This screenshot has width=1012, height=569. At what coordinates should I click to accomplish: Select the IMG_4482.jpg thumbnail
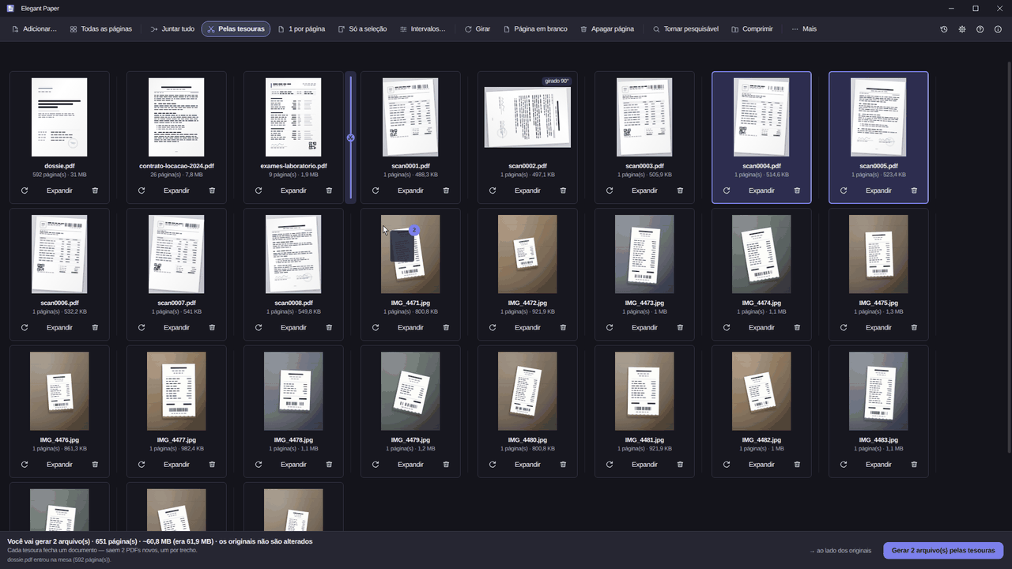point(761,391)
